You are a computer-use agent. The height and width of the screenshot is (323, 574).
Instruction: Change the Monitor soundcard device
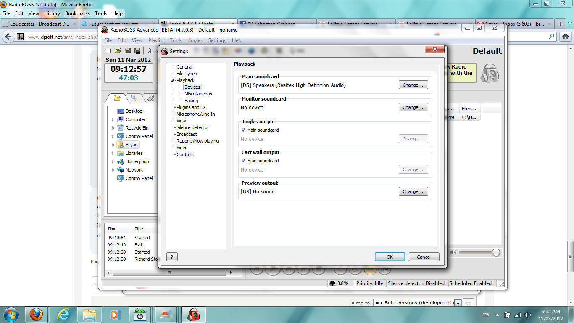tap(413, 107)
